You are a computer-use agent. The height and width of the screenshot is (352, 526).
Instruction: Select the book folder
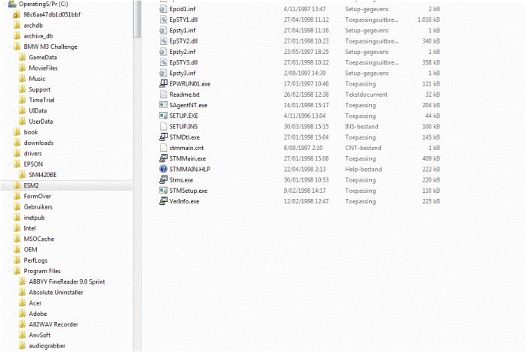31,132
